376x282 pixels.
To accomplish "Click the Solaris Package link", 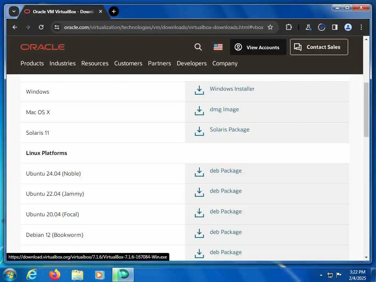I will tap(229, 130).
